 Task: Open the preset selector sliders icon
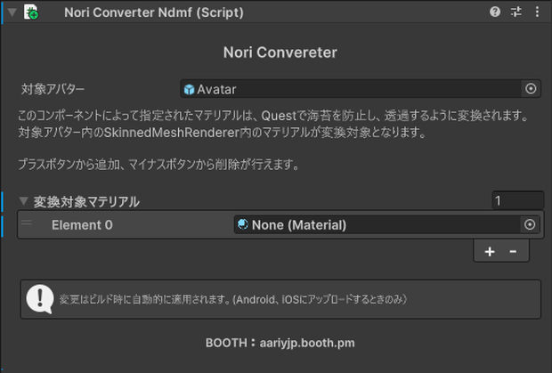(x=516, y=12)
